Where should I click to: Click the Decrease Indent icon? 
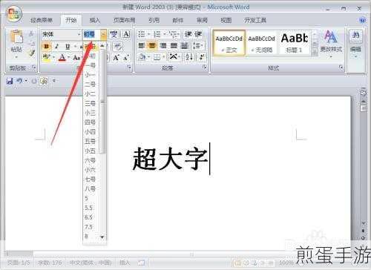(x=188, y=34)
